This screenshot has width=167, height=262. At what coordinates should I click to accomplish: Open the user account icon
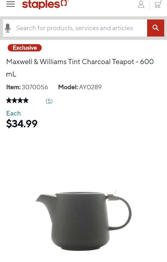click(141, 4)
